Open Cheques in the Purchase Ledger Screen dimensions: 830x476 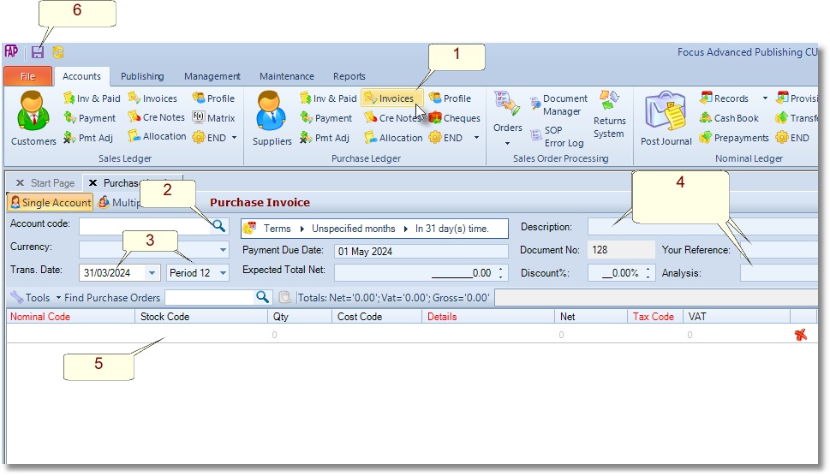pyautogui.click(x=455, y=118)
